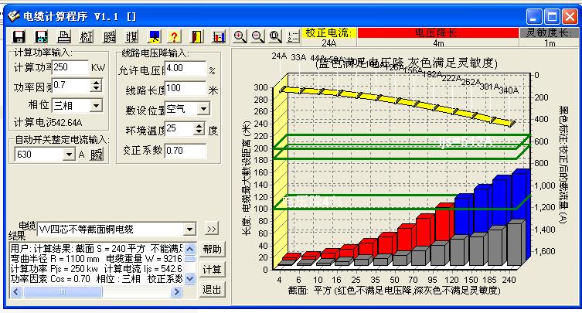Click the numbered list legend toolbar icon

[x=294, y=36]
